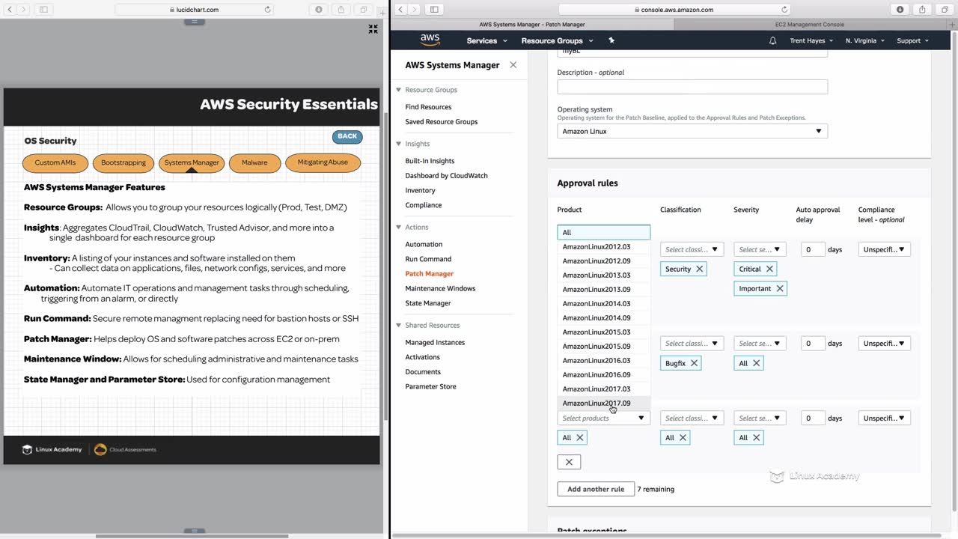The width and height of the screenshot is (958, 539).
Task: Select AmazonLinux2017.09 from product list
Action: click(597, 403)
